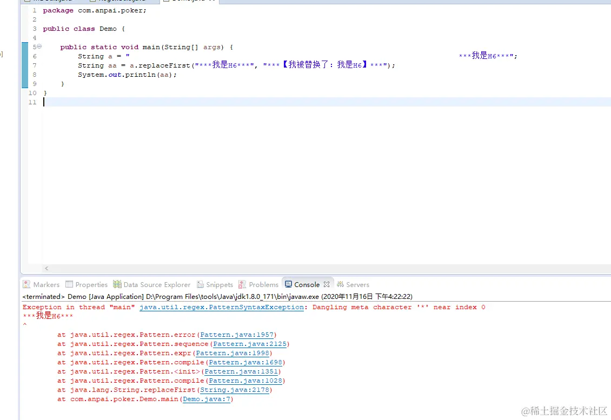This screenshot has height=420, width=611.
Task: Open Pattern.java:1351 stack trace link
Action: [x=241, y=372]
